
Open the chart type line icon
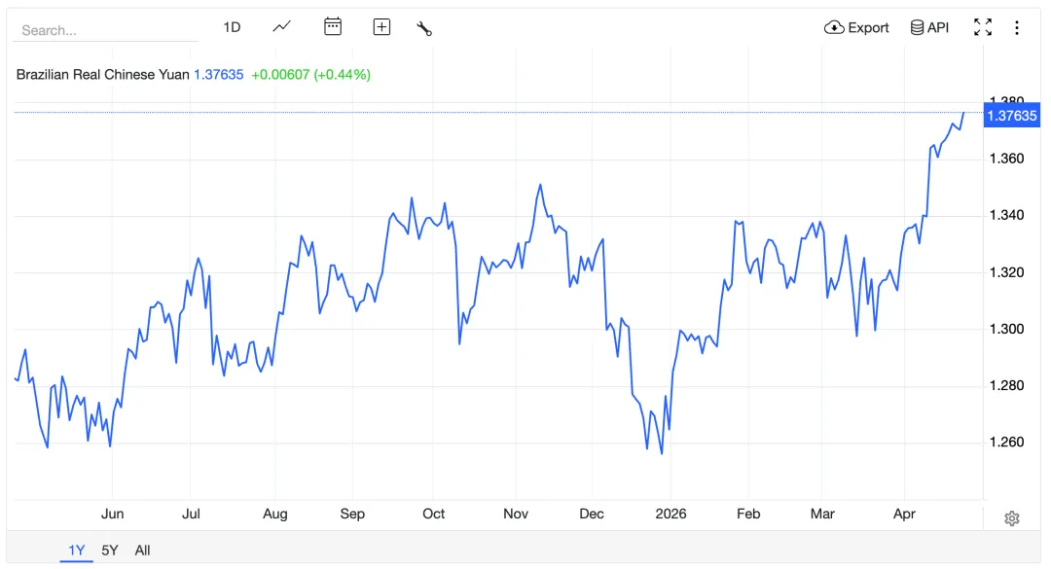(282, 27)
